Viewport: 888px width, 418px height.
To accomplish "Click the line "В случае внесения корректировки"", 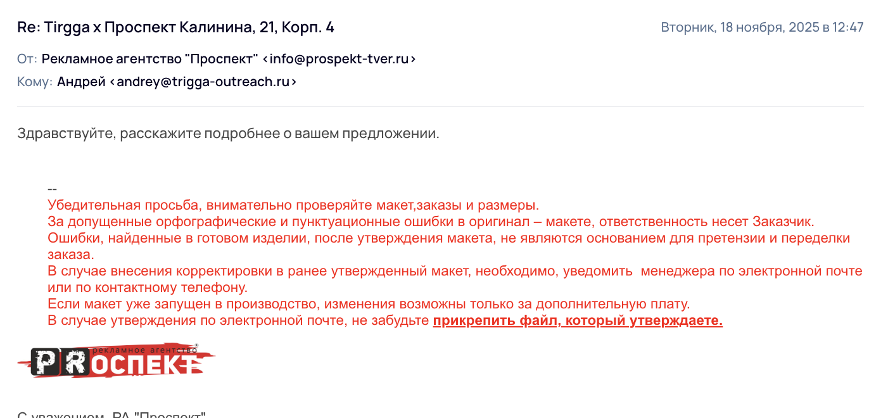I will click(455, 271).
